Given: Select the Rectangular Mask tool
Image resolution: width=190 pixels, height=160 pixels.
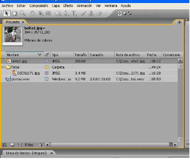Looking at the screenshot, I should (x=58, y=13).
